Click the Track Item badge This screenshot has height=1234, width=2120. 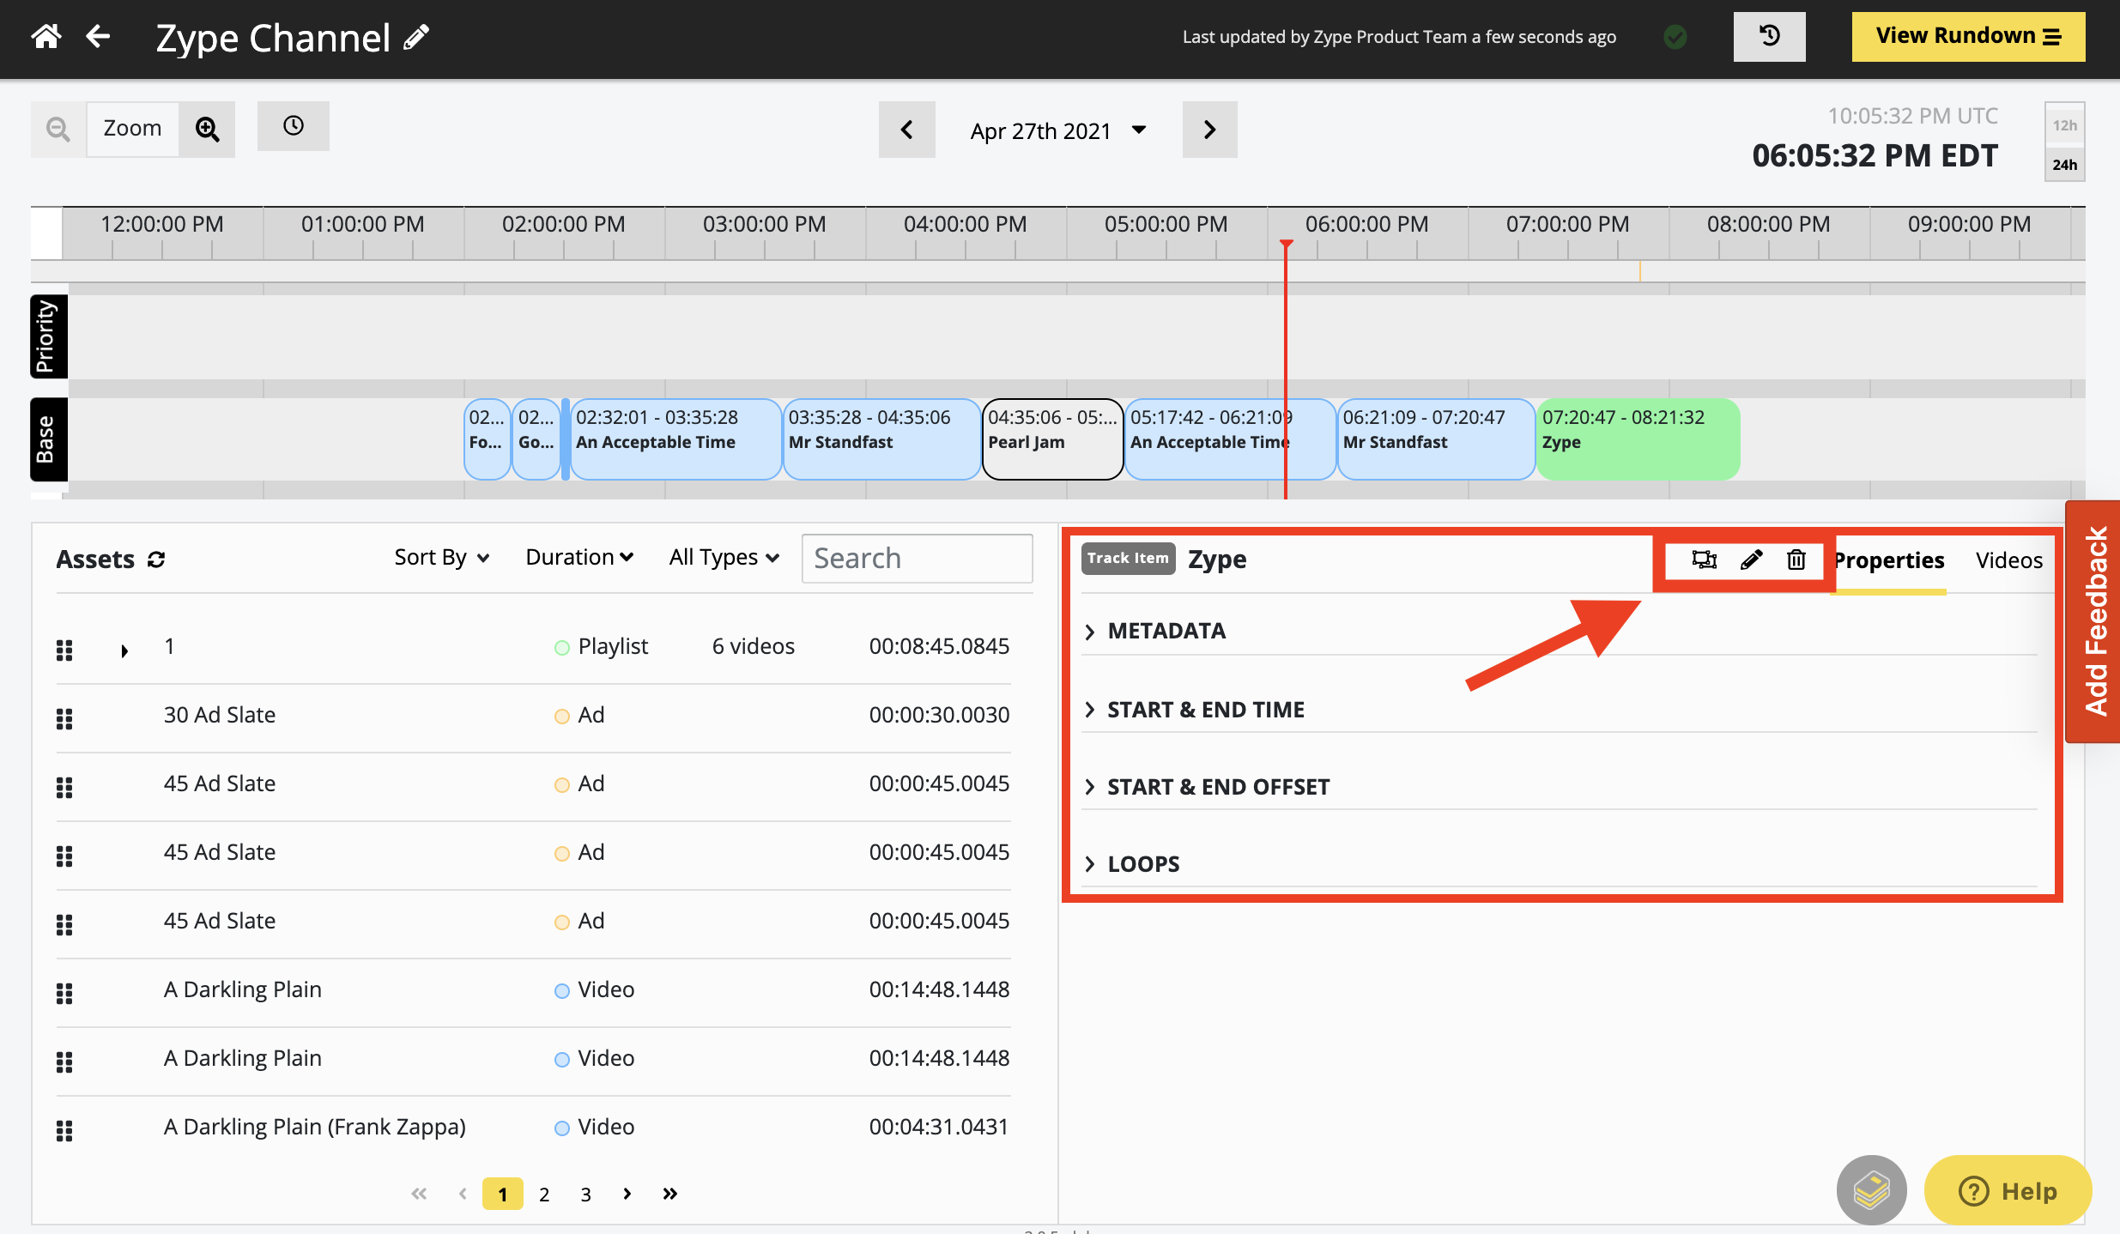[1128, 559]
